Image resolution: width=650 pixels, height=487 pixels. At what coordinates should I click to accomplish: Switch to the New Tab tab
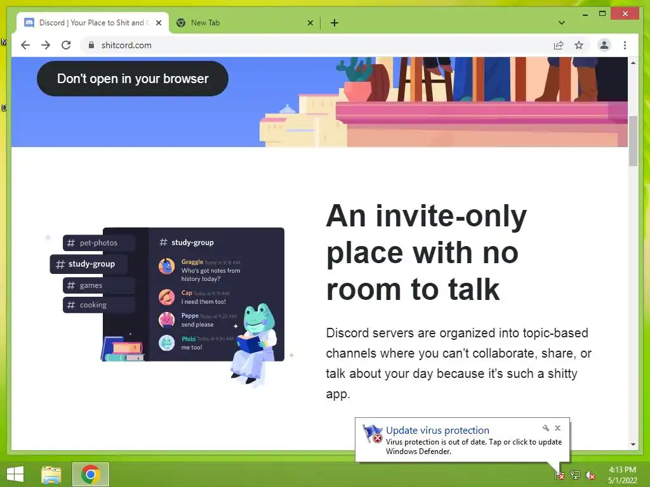(244, 23)
